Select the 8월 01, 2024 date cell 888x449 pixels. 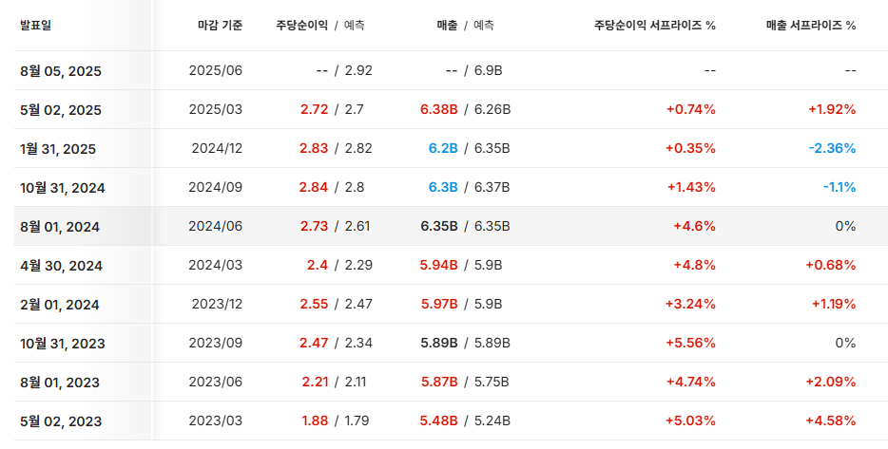60,227
